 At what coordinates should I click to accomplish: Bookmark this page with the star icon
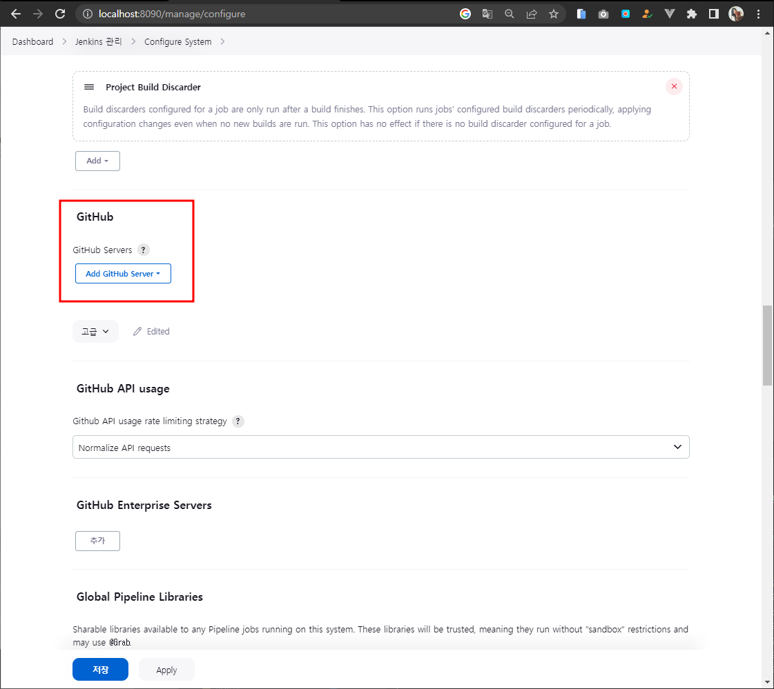[x=554, y=14]
